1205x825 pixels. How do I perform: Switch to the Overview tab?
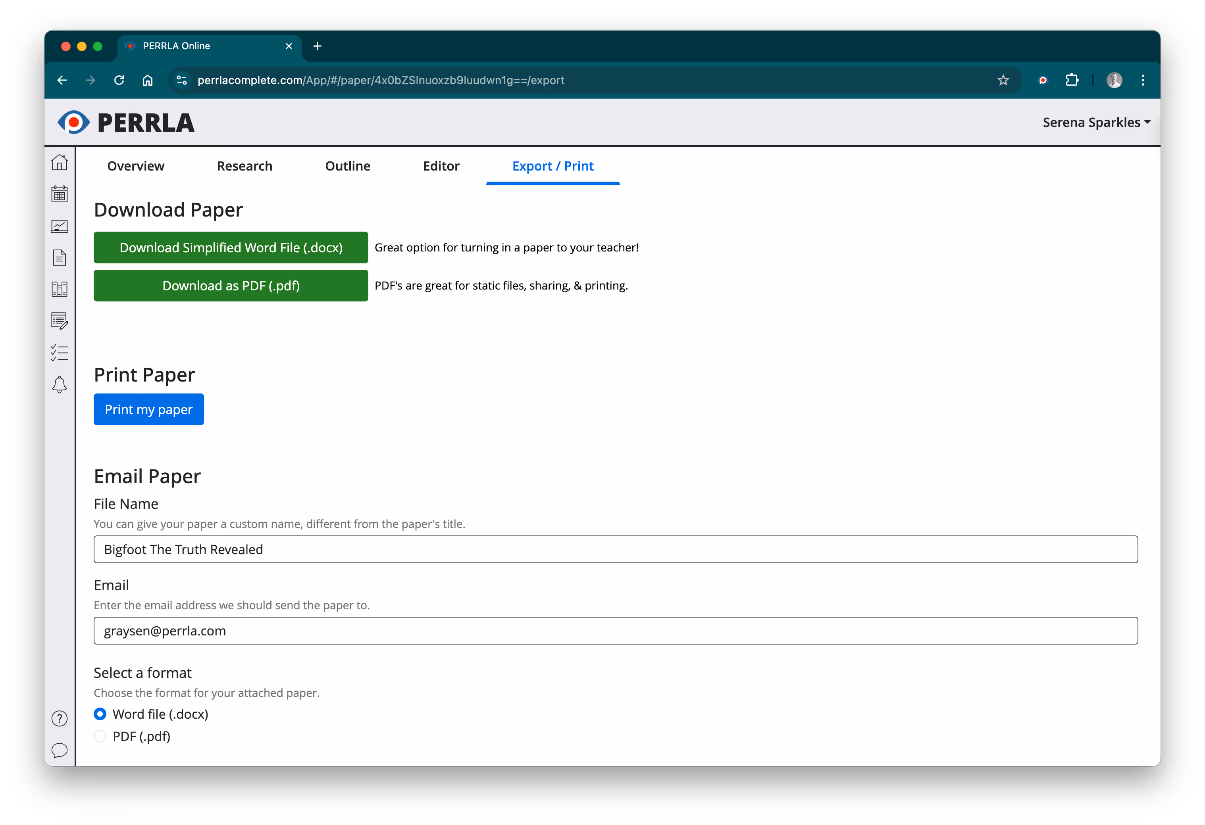tap(136, 166)
